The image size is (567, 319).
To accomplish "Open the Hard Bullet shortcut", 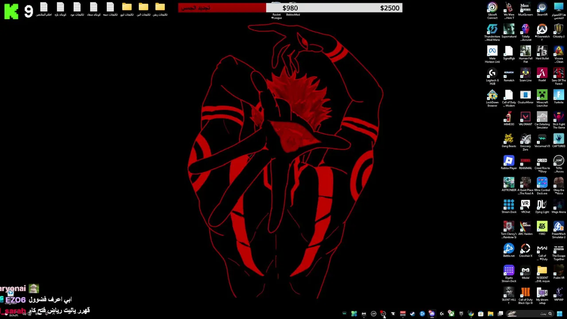I will tap(542, 53).
